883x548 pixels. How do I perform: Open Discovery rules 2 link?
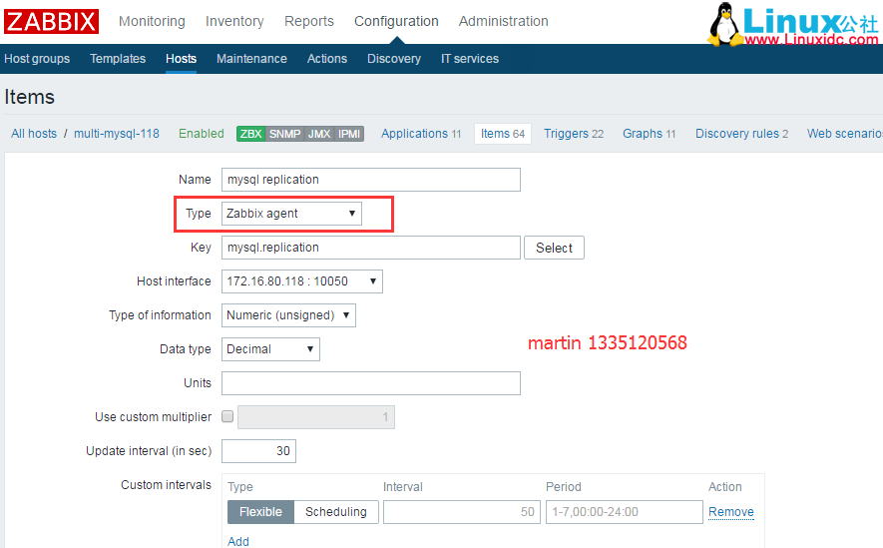pyautogui.click(x=741, y=134)
